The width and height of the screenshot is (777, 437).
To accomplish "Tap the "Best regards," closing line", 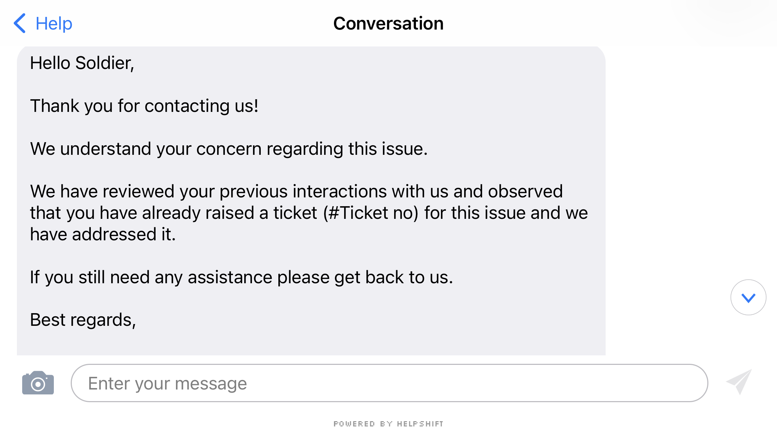I will click(83, 320).
